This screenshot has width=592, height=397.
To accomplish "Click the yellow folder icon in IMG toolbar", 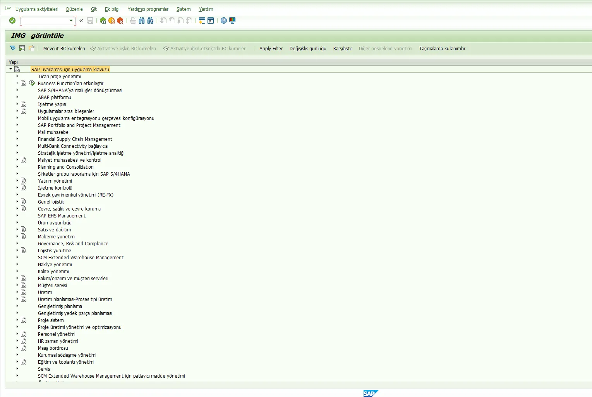I will pos(31,48).
